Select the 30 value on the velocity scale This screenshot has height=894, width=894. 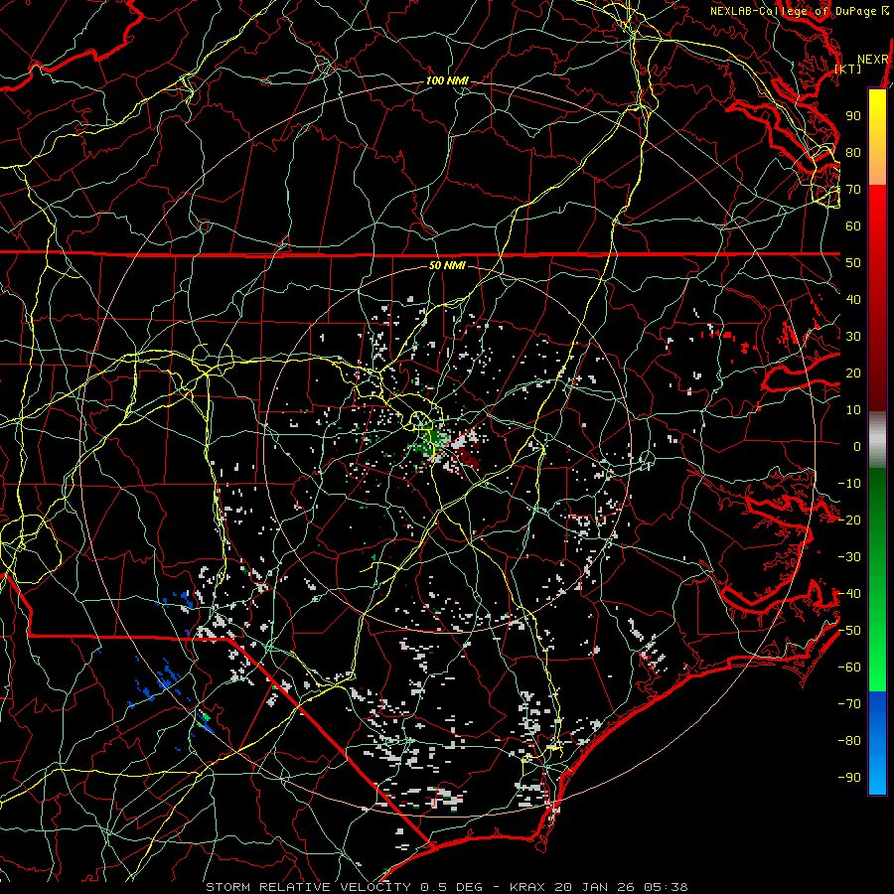point(853,337)
